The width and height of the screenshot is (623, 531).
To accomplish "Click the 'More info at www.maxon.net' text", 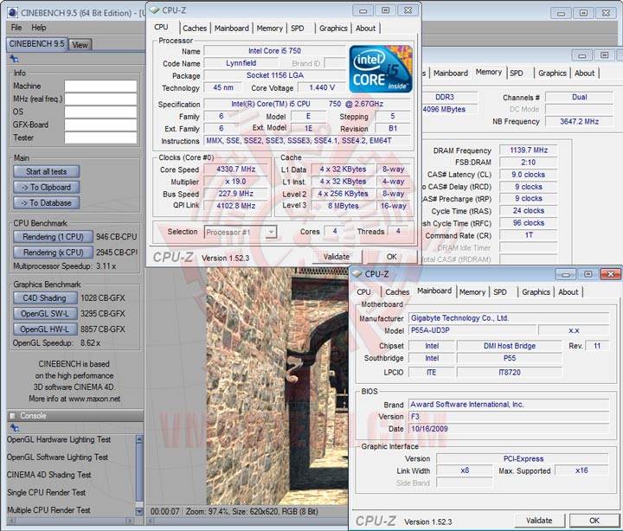I will point(74,399).
